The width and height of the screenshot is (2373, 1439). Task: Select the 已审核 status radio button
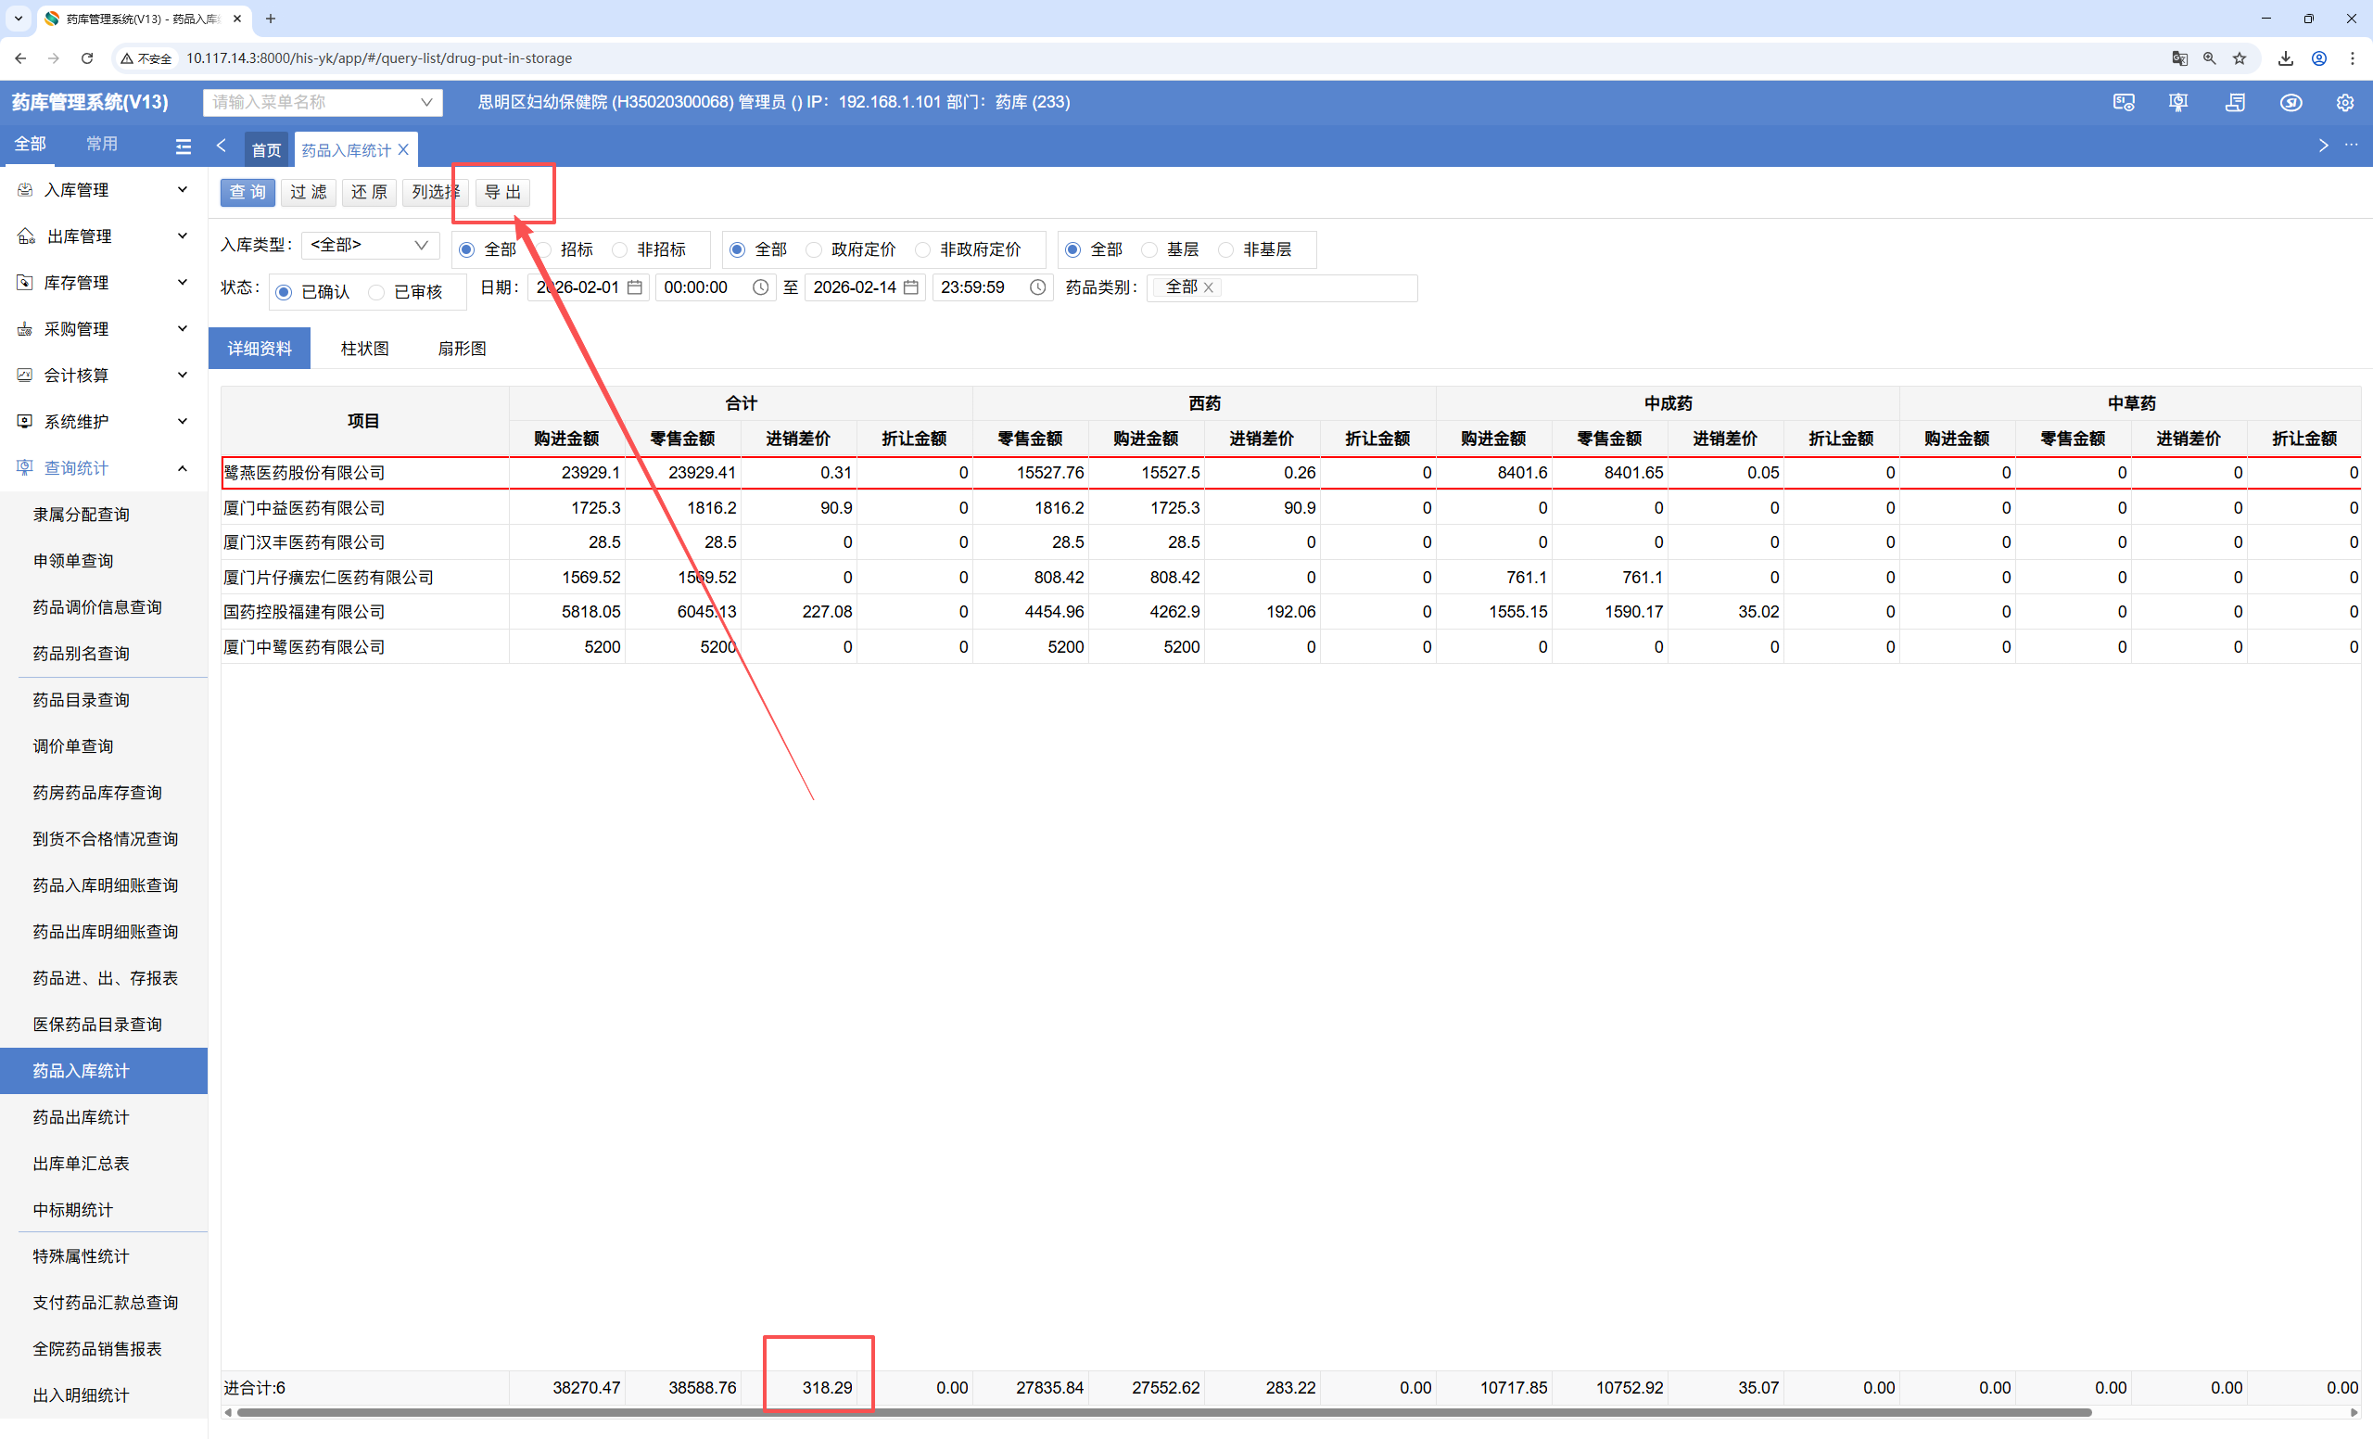376,292
